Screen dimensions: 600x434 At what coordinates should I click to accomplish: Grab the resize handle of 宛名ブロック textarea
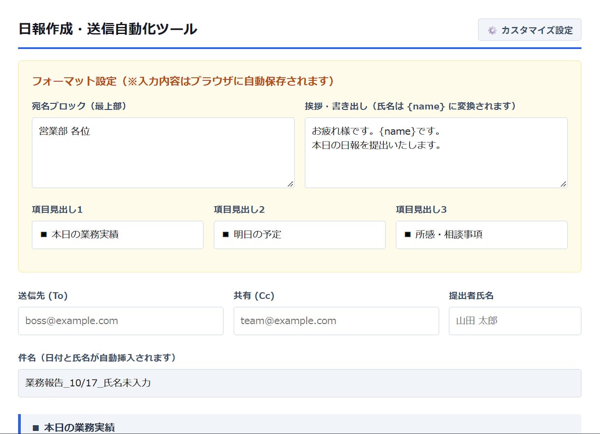tap(290, 184)
